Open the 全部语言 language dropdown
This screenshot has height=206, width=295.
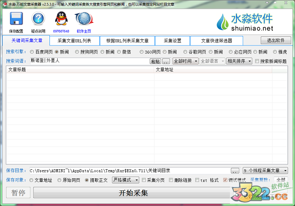tap(213, 61)
